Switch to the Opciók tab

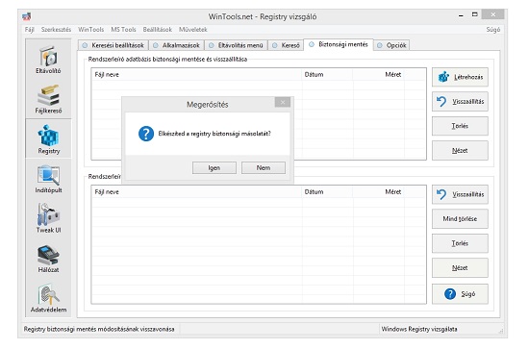tap(392, 45)
